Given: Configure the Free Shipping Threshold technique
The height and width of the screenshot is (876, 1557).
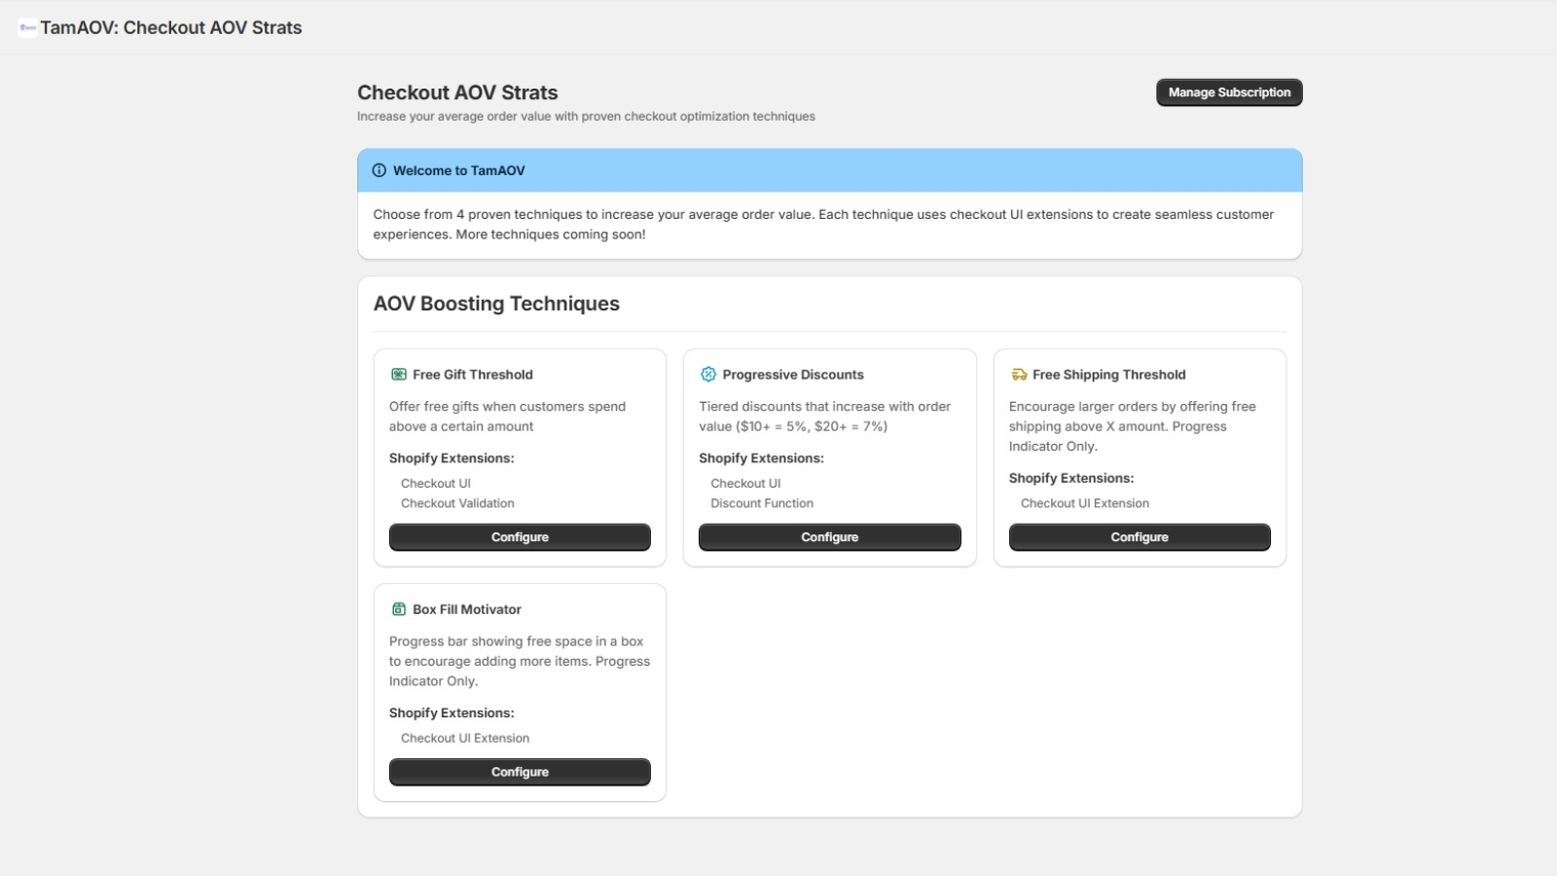Looking at the screenshot, I should click(1140, 537).
